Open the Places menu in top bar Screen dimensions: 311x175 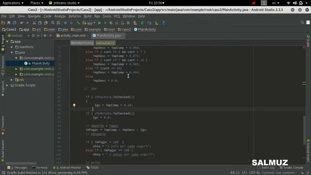(x=37, y=3)
